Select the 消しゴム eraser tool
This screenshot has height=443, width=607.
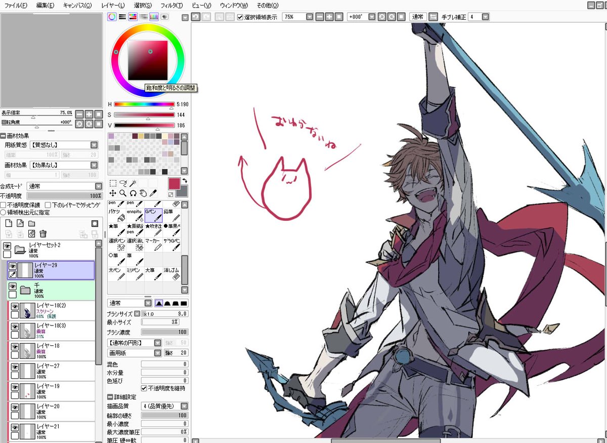[172, 274]
